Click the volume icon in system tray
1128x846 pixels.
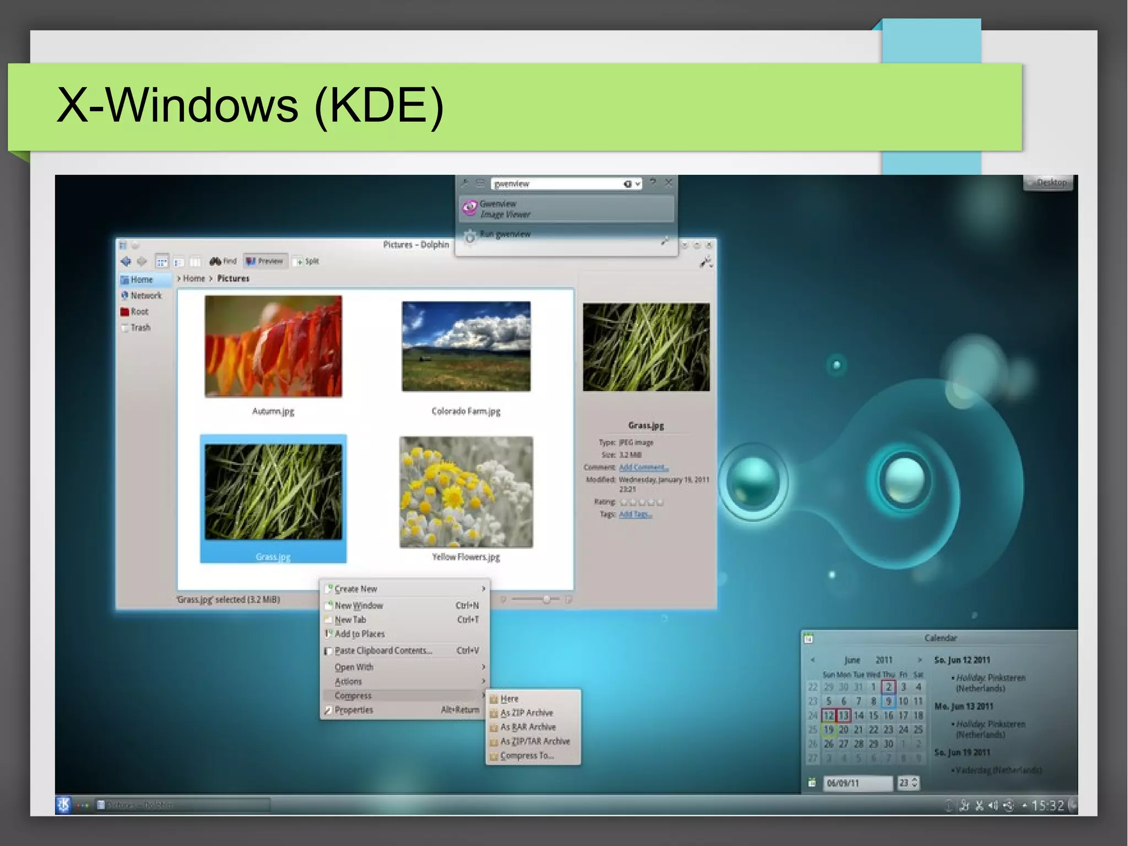pyautogui.click(x=993, y=806)
